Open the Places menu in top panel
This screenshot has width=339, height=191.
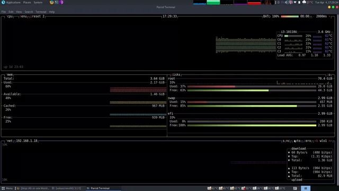[x=27, y=2]
